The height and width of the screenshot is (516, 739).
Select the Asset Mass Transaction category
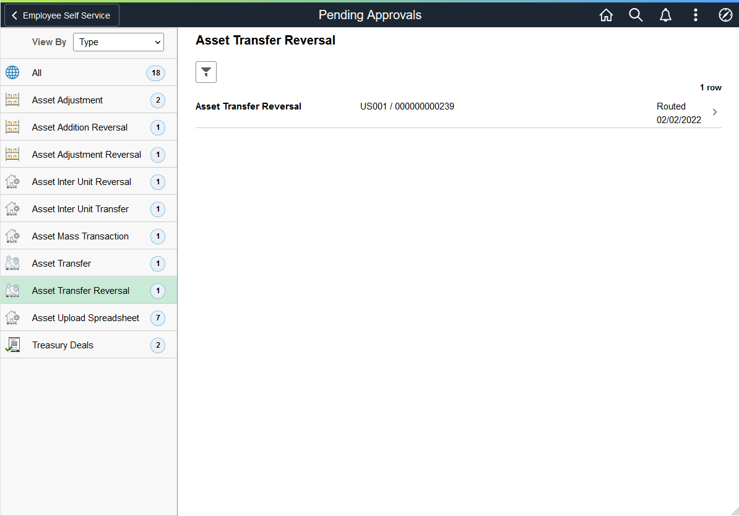pyautogui.click(x=89, y=236)
